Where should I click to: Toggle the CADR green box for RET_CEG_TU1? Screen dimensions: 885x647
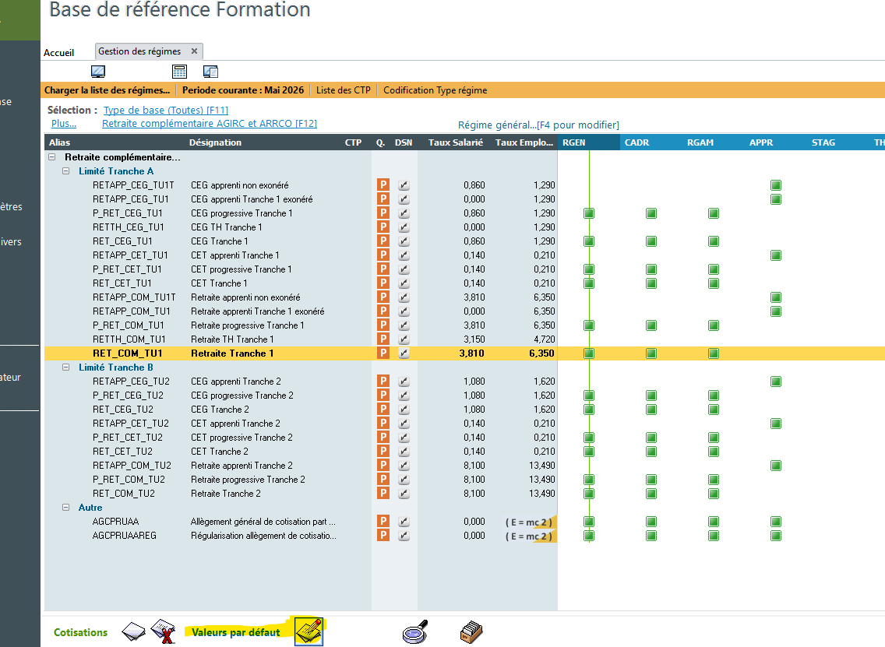[x=651, y=241]
